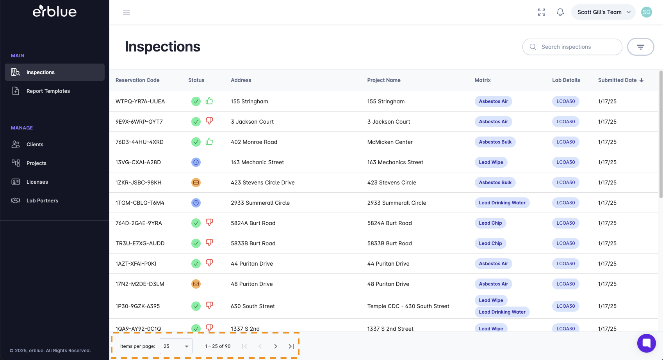The width and height of the screenshot is (663, 360).
Task: Click the Address column header
Action: coord(241,80)
